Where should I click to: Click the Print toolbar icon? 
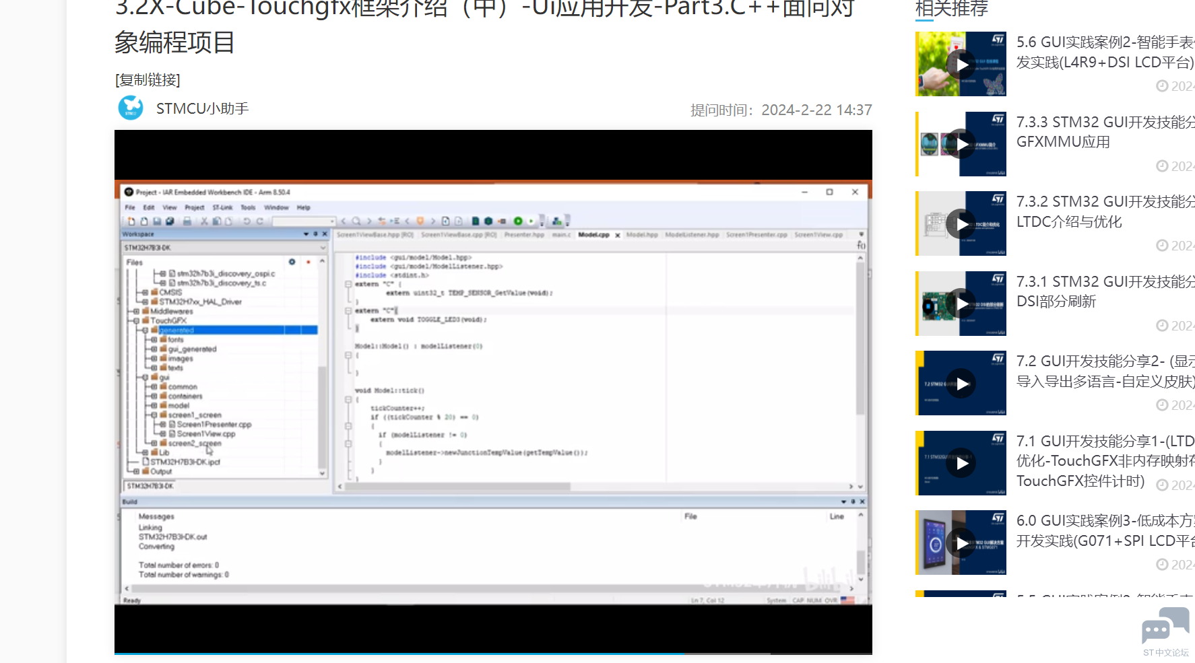coord(187,221)
